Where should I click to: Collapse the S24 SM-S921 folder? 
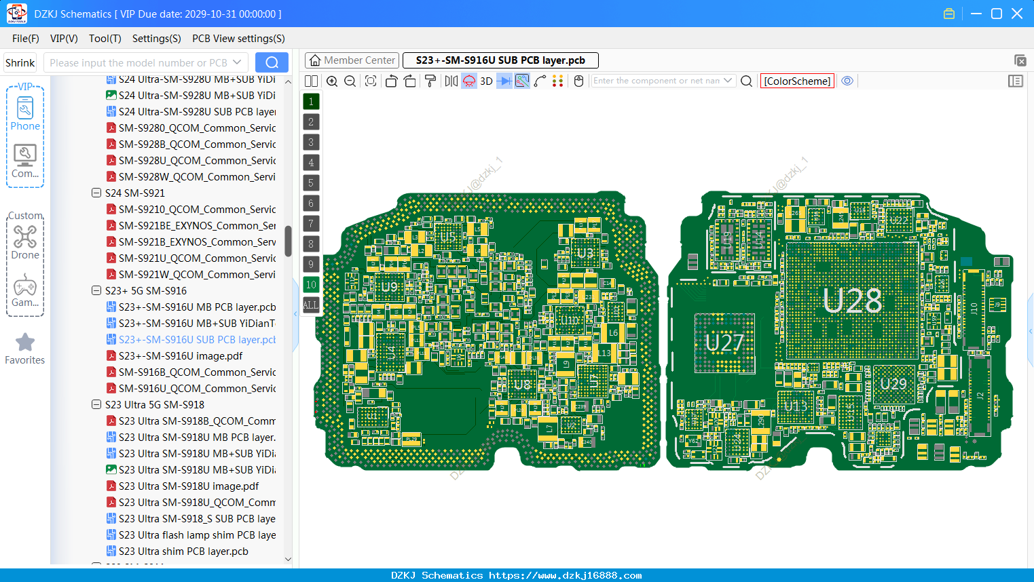[x=96, y=193]
